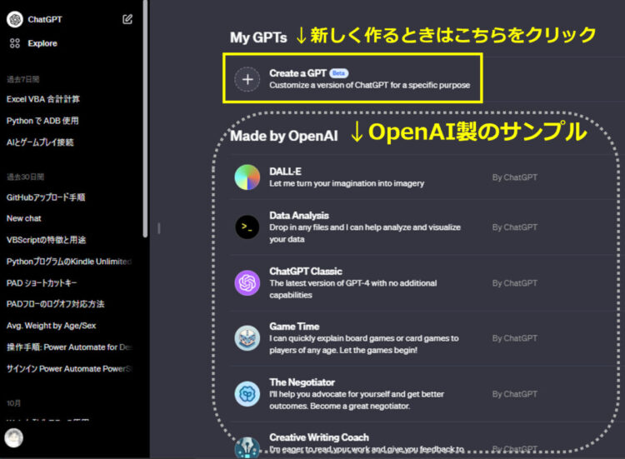Click the plus icon for Create a GPT
625x459 pixels.
click(247, 79)
